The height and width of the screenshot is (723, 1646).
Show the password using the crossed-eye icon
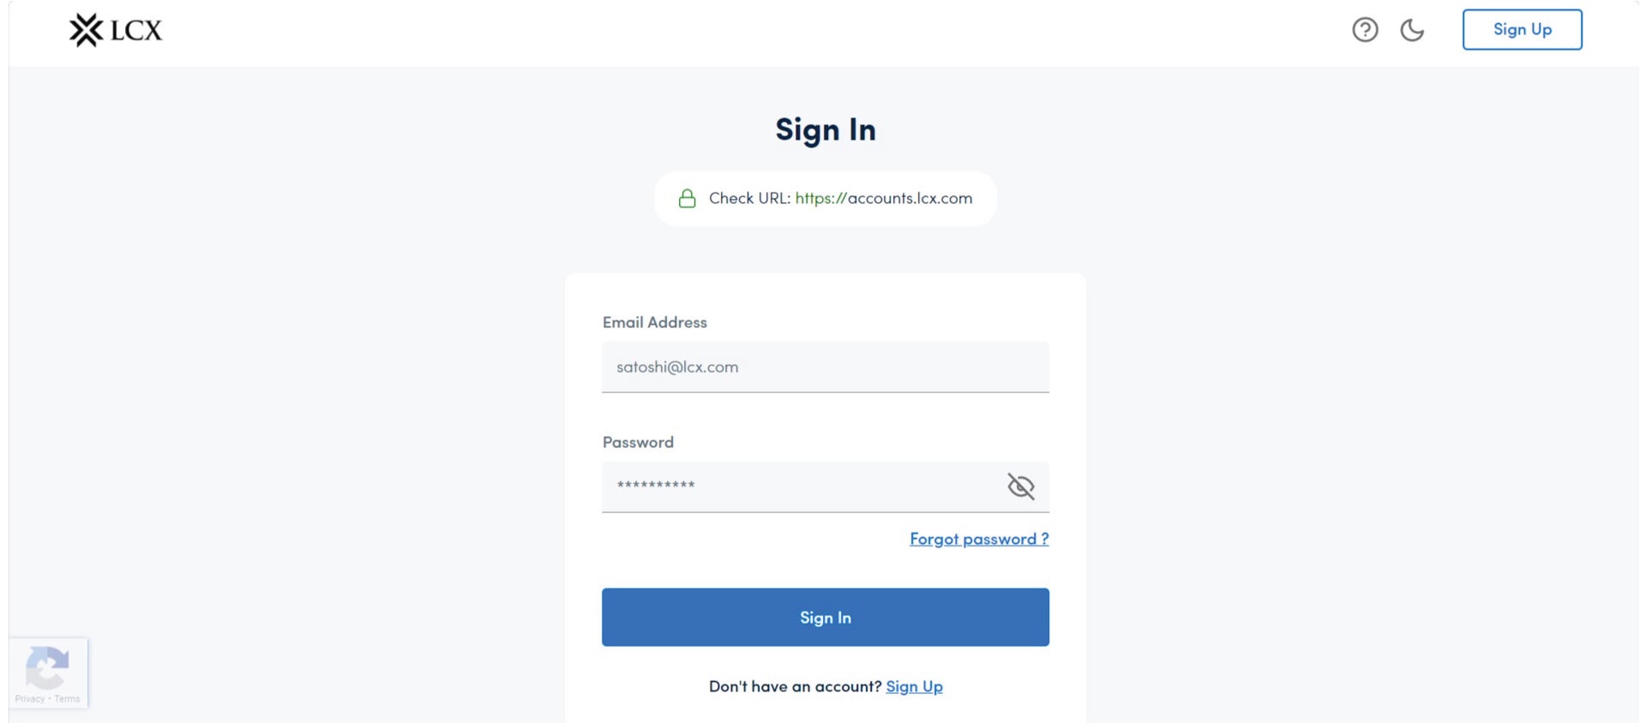(x=1020, y=487)
